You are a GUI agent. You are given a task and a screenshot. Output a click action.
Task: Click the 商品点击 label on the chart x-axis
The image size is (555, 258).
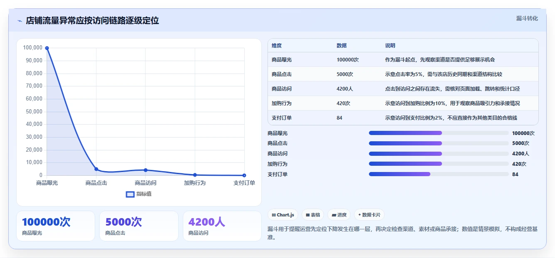pyautogui.click(x=96, y=183)
